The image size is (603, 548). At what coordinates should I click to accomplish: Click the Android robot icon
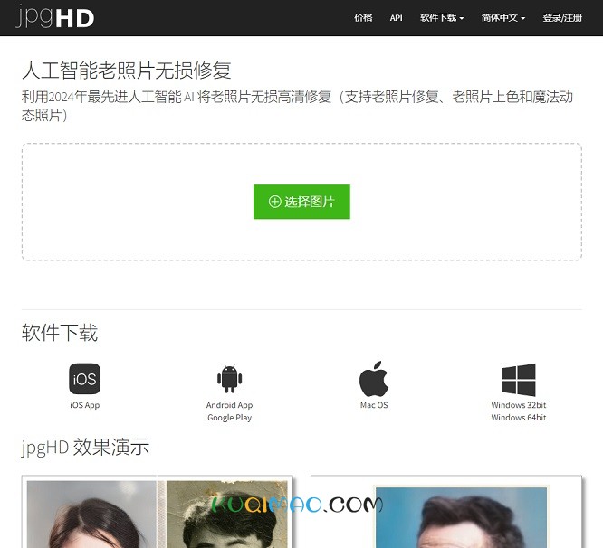(230, 379)
